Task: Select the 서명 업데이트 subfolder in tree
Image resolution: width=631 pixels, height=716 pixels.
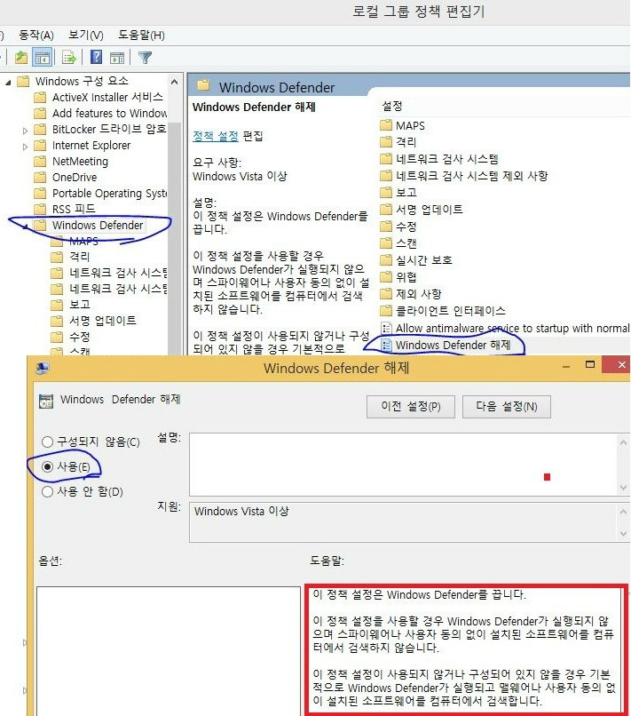Action: pyautogui.click(x=94, y=321)
